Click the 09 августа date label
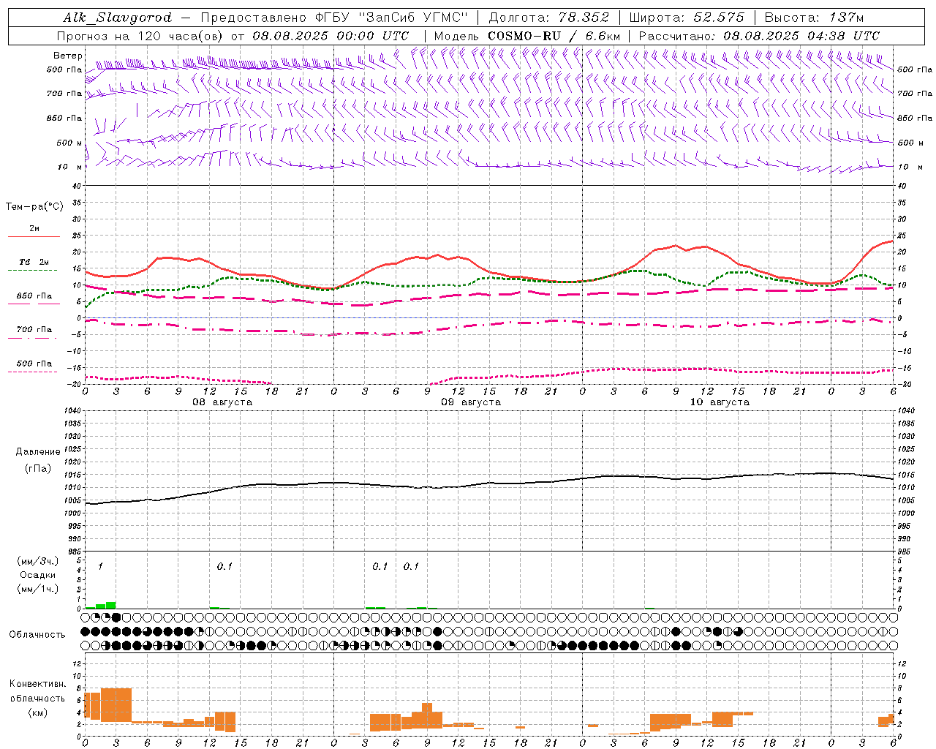The width and height of the screenshot is (936, 749). (x=471, y=402)
